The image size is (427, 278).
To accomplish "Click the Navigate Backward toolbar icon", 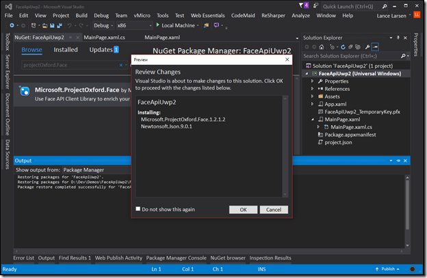I will 12,25.
